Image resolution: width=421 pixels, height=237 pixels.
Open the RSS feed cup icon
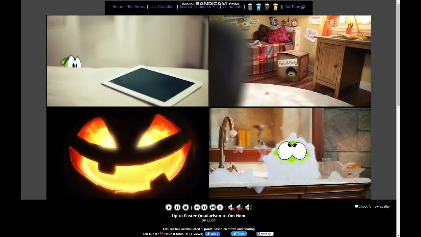(276, 7)
